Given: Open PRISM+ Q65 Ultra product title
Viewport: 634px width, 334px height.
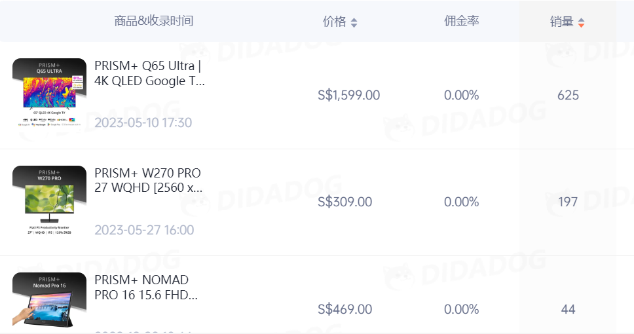Looking at the screenshot, I should click(149, 73).
